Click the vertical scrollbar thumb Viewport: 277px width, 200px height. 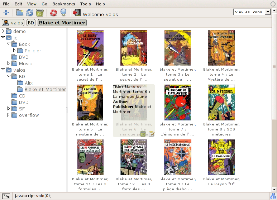pyautogui.click(x=274, y=67)
